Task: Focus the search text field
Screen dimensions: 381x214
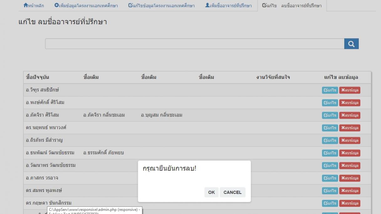Action: 195,44
